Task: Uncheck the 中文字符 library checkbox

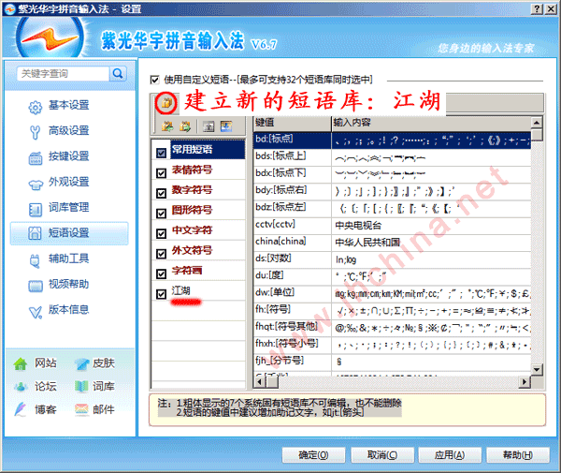Action: tap(162, 233)
